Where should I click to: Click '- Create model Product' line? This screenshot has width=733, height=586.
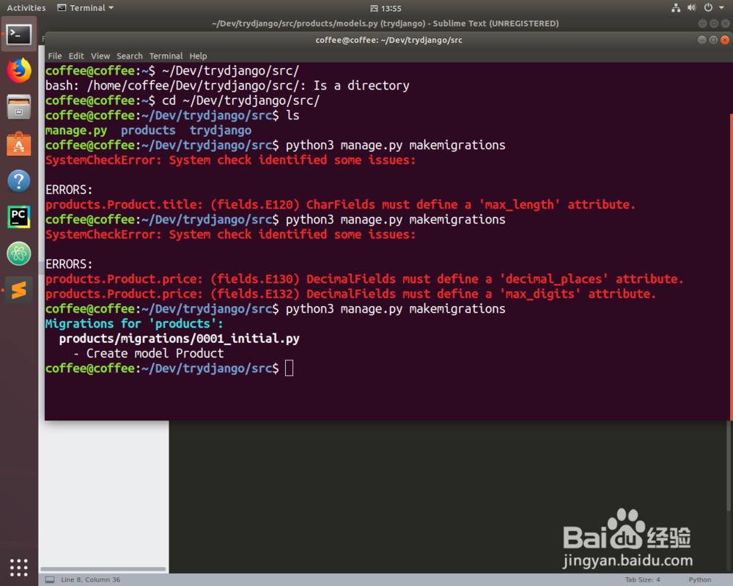[x=149, y=353]
